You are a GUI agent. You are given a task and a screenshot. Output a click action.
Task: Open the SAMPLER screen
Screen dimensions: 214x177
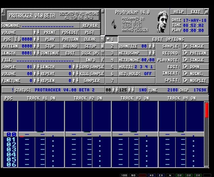[92, 81]
